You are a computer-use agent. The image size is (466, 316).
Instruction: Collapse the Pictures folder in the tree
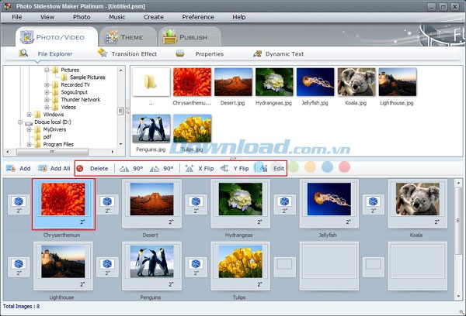(47, 70)
